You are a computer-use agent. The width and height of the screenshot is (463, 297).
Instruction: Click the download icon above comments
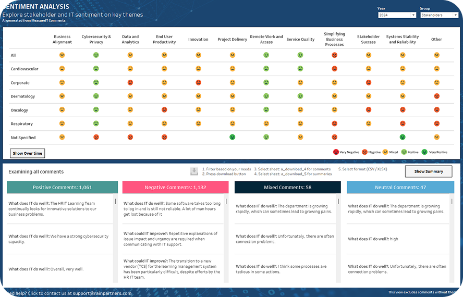pos(194,171)
